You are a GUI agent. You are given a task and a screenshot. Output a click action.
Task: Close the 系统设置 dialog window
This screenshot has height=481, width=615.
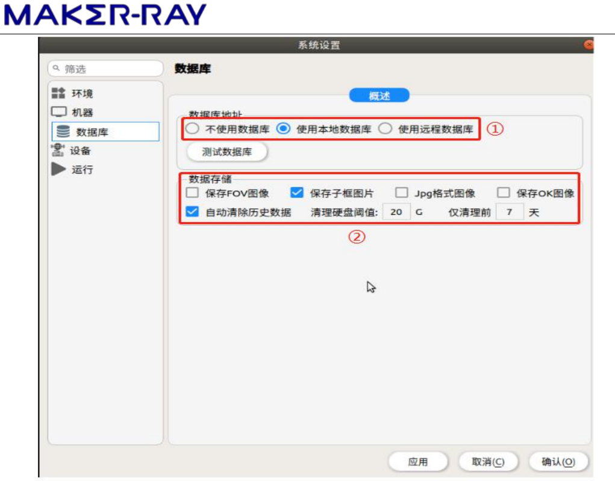pyautogui.click(x=588, y=45)
